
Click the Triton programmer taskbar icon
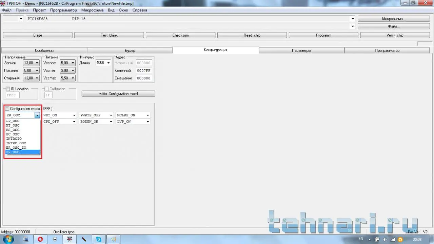[70, 239]
